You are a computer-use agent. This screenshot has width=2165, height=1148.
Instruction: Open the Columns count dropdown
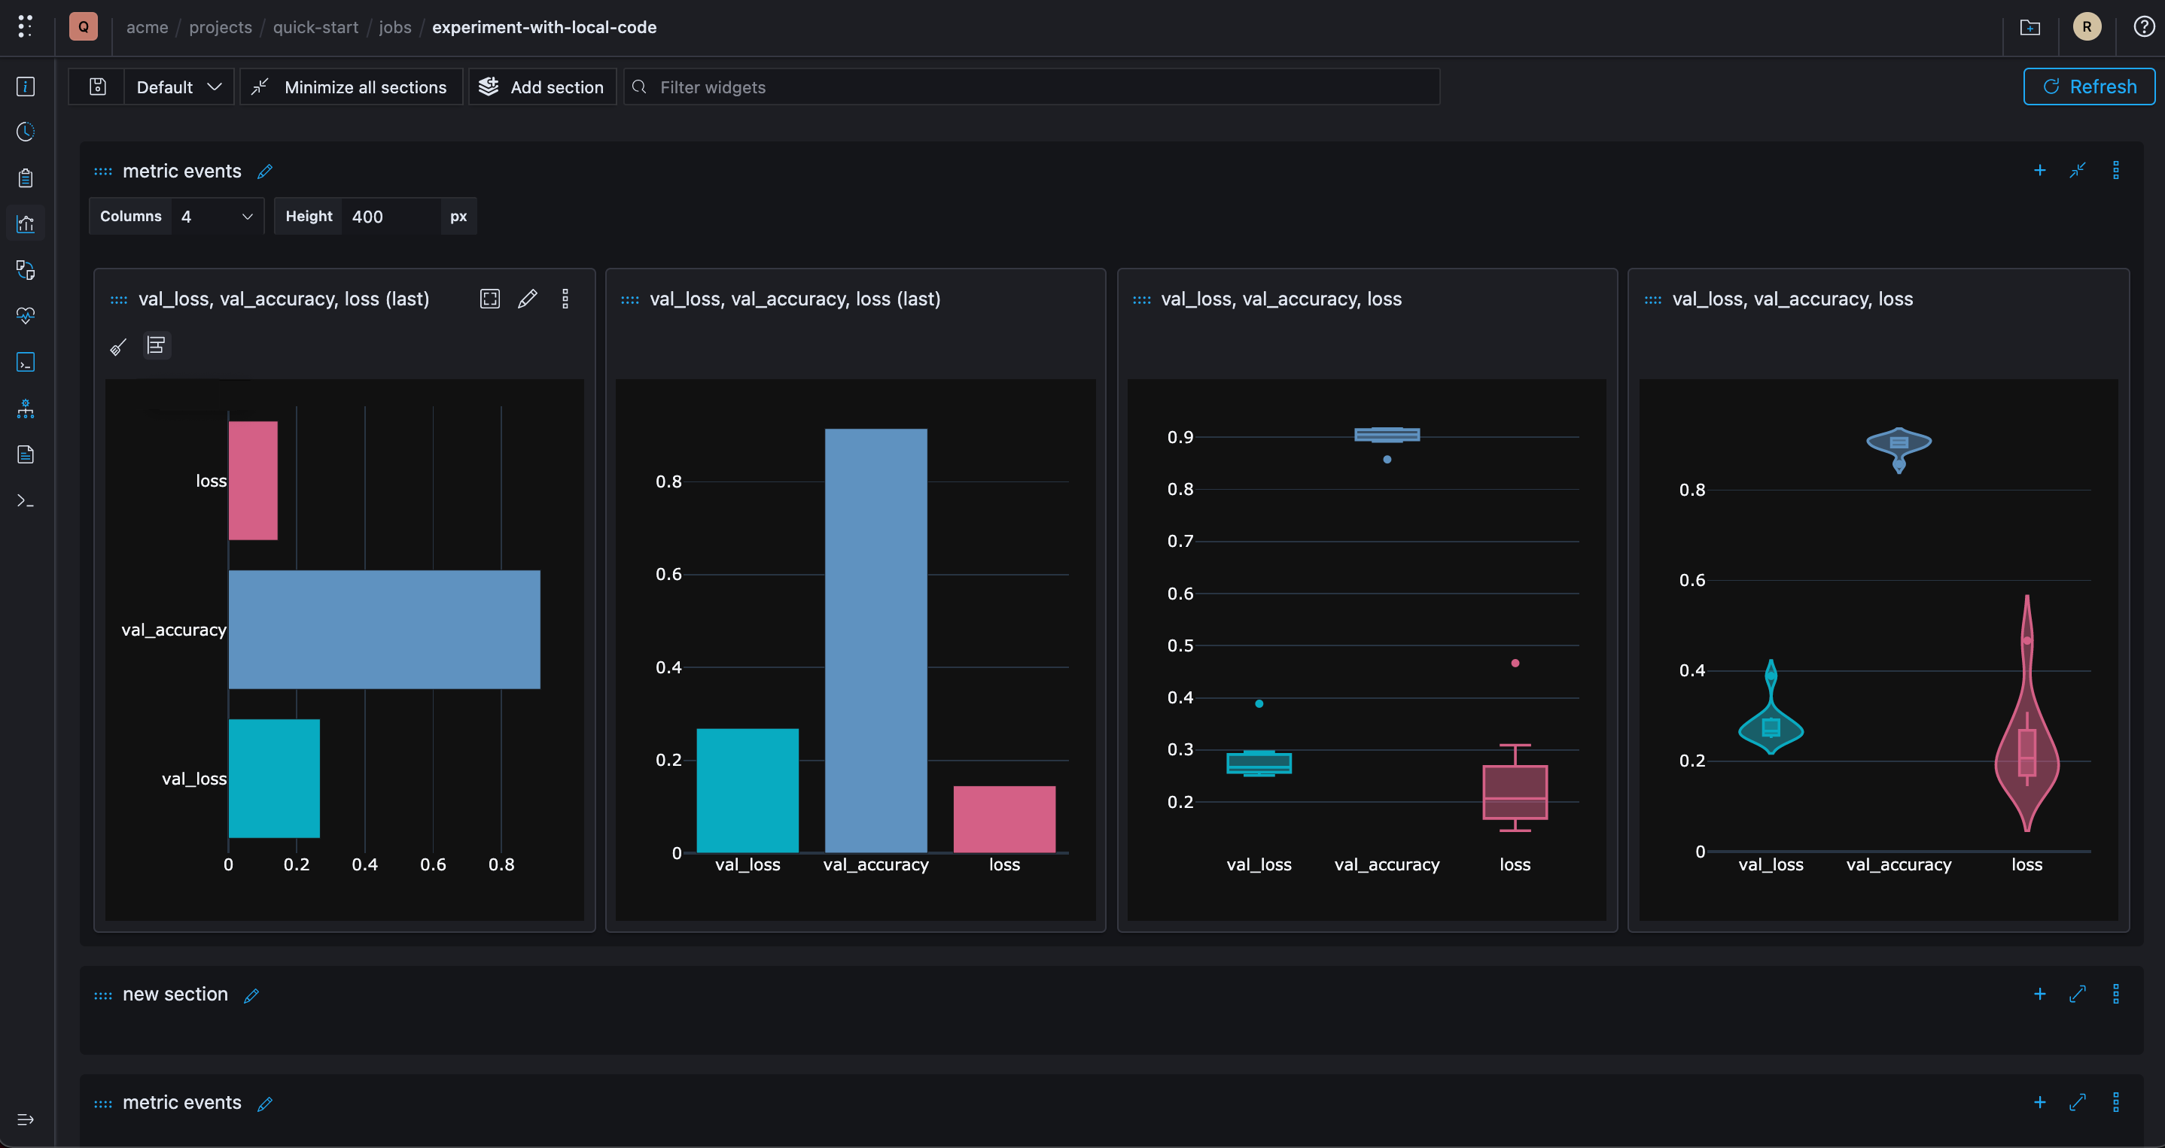coord(217,216)
